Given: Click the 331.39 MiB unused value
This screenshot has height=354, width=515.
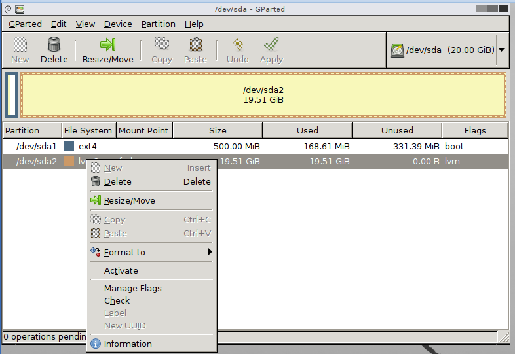Looking at the screenshot, I should pos(416,146).
